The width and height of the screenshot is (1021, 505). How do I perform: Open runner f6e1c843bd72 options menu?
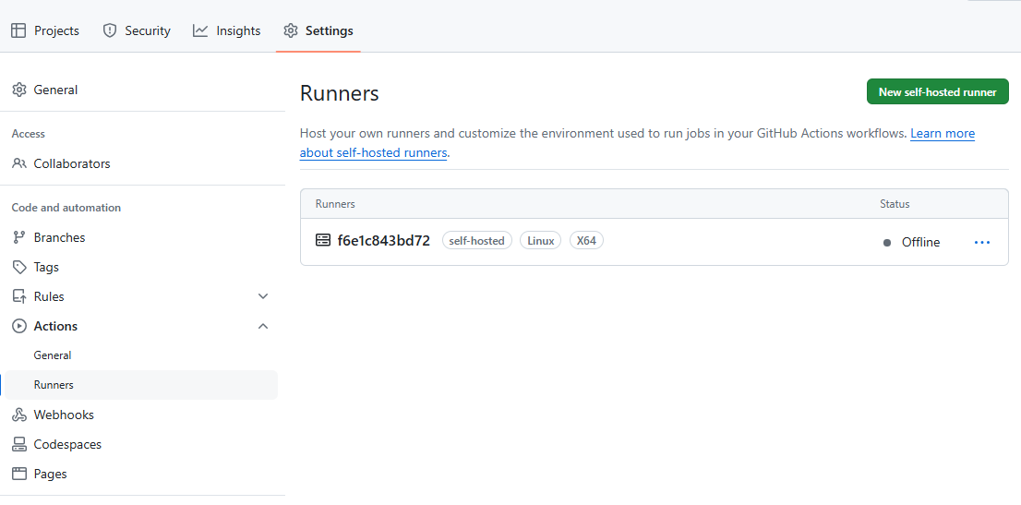coord(982,243)
